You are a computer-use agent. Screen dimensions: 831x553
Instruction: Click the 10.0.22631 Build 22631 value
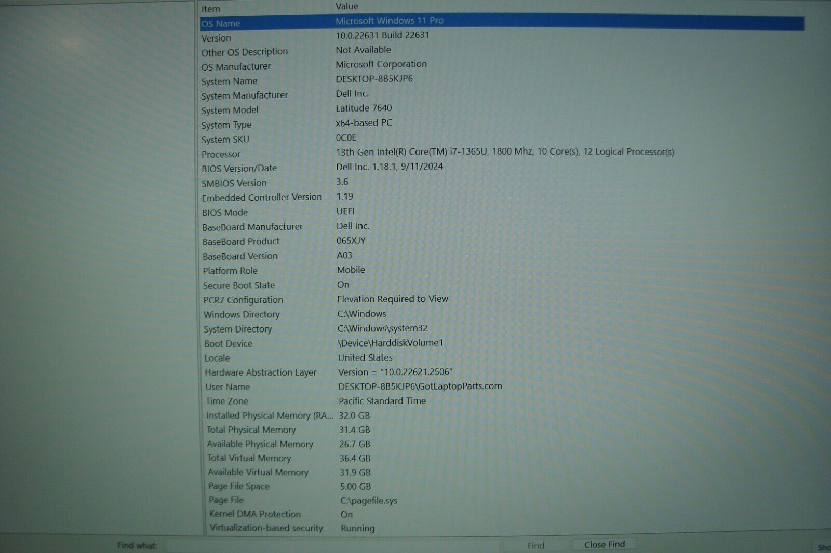click(x=382, y=35)
